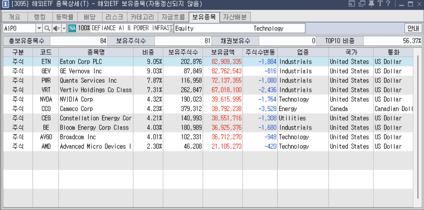
Task: Click Vertiv Holdings Co Class name
Action: 96,90
